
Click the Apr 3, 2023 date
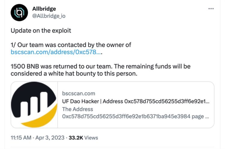point(51,138)
